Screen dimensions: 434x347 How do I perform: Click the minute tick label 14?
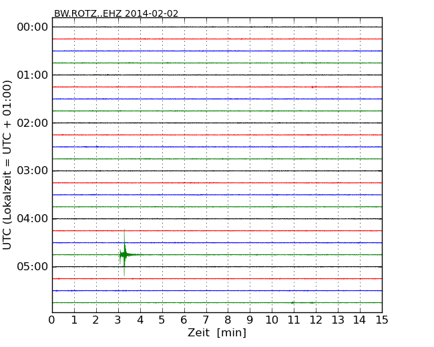coord(359,320)
